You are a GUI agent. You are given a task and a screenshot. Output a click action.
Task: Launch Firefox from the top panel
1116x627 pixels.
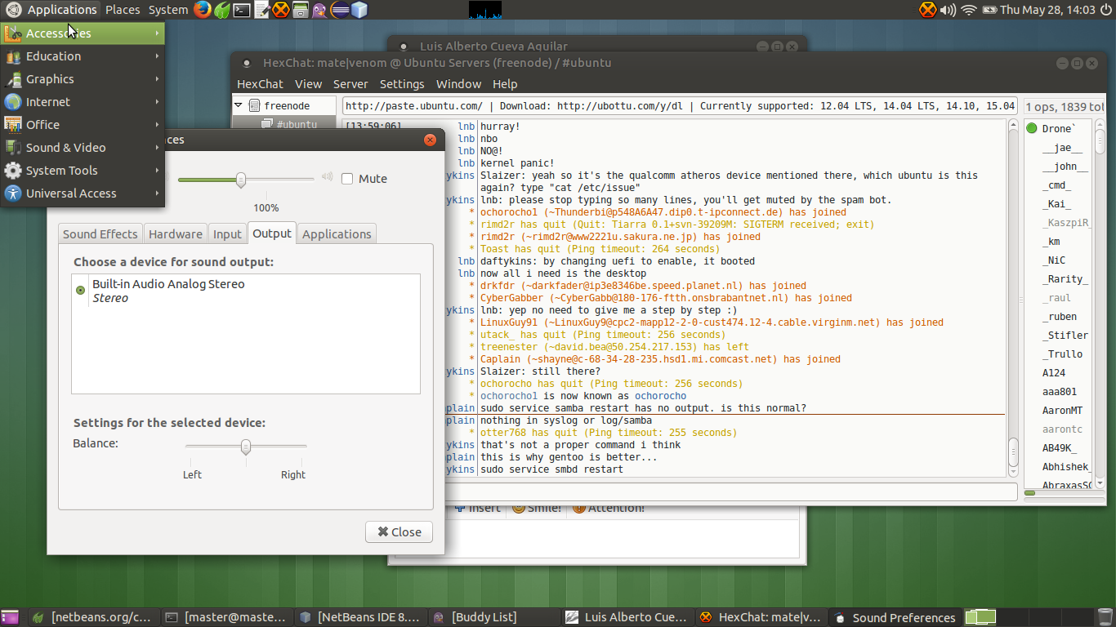(x=202, y=10)
